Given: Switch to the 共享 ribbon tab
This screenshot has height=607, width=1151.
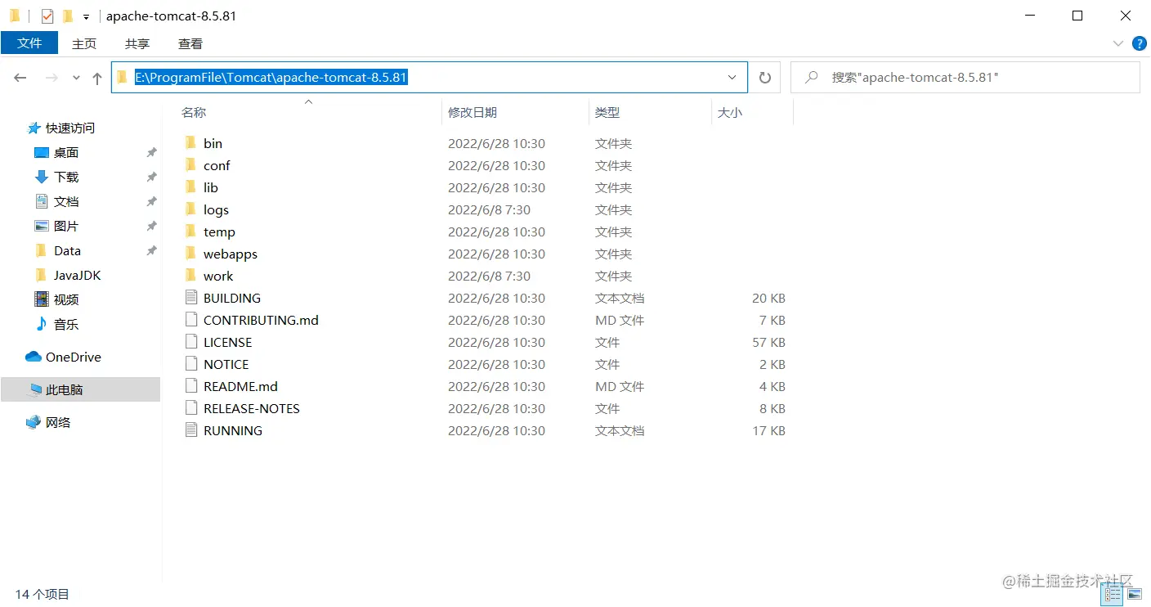Looking at the screenshot, I should pyautogui.click(x=137, y=44).
